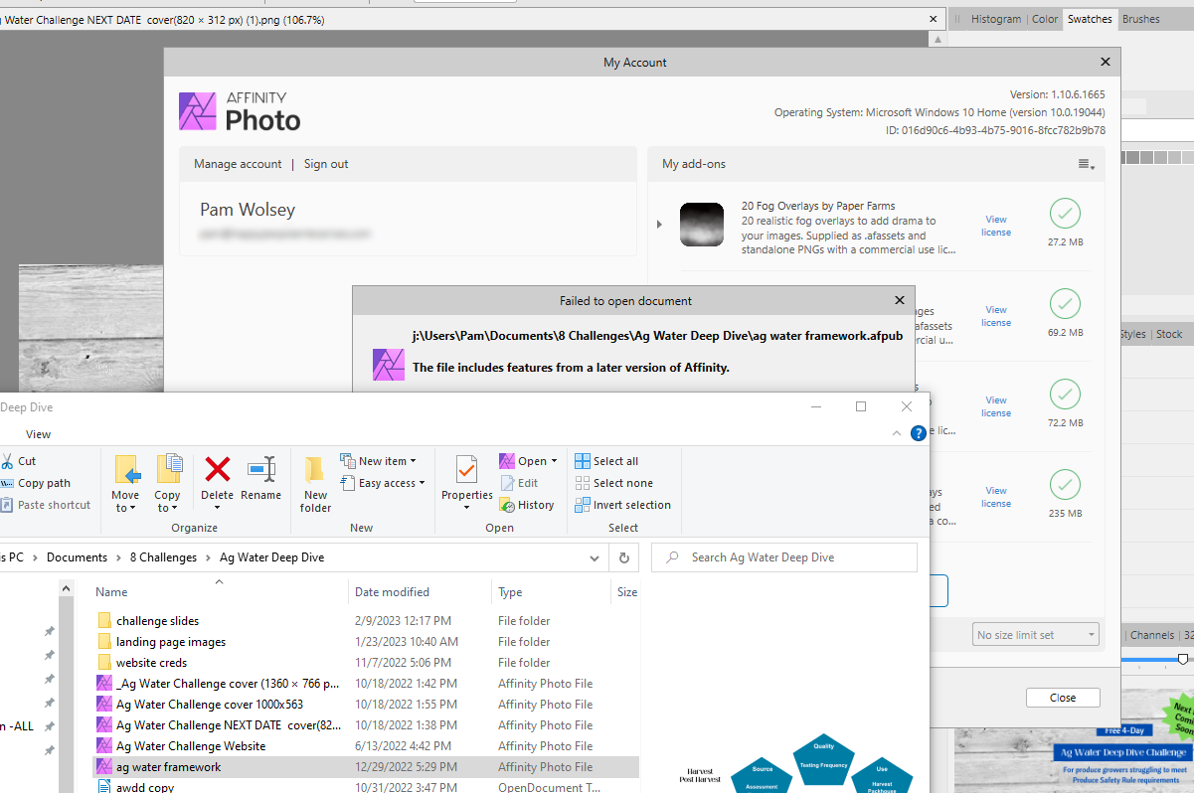Click the Search Ag Water Deep Dive box
Screen dimensions: 1194x793
click(x=783, y=557)
